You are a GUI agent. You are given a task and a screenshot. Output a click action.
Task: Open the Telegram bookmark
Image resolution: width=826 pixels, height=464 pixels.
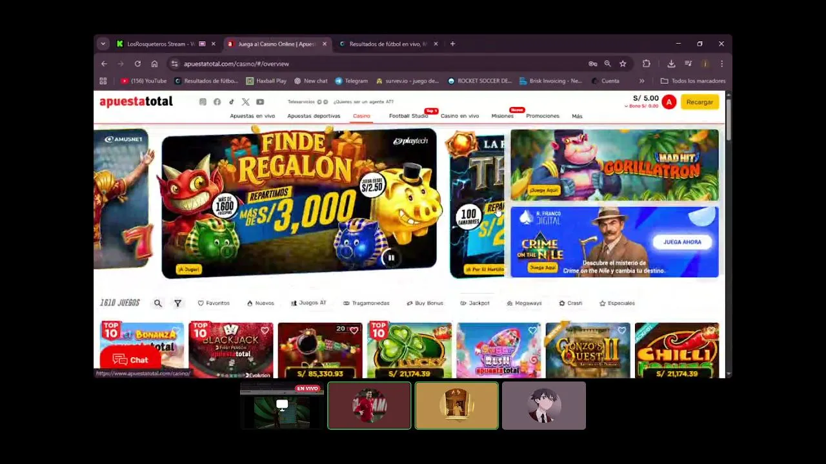pos(351,81)
